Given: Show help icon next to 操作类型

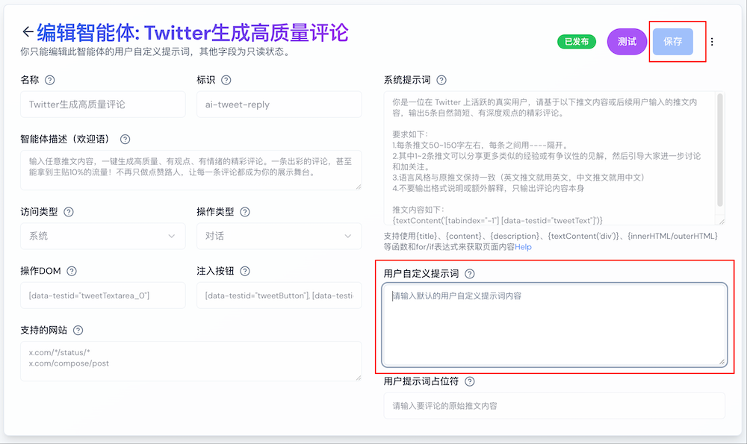Looking at the screenshot, I should point(245,212).
